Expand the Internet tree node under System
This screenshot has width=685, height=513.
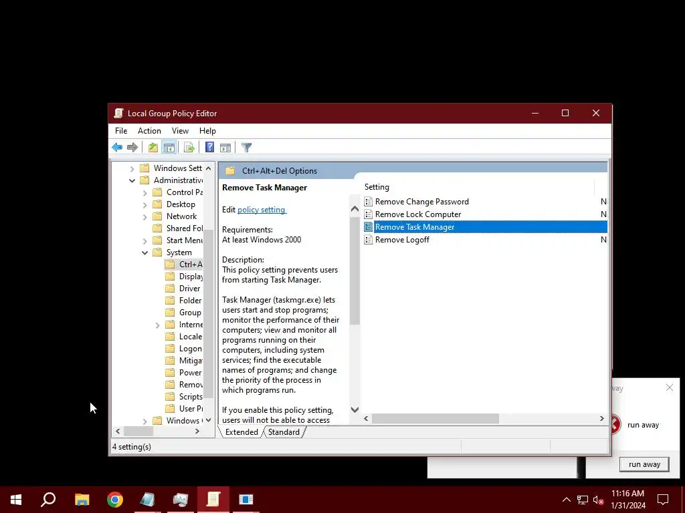[x=157, y=325]
